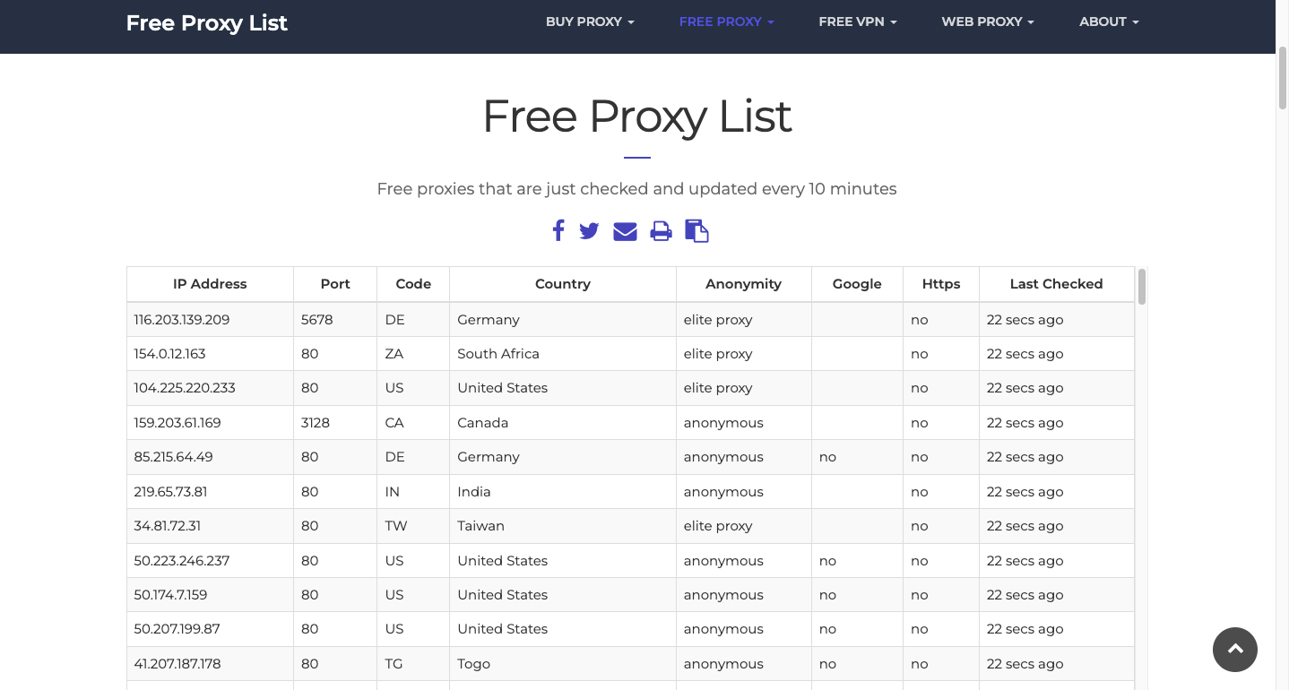Expand the WEB PROXY menu
Screen dimensions: 1289x690
point(988,22)
